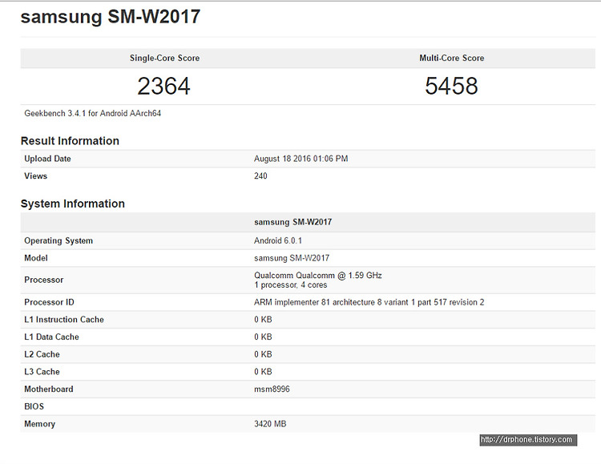This screenshot has width=601, height=464.
Task: Click the Result Information heading
Action: [x=70, y=141]
